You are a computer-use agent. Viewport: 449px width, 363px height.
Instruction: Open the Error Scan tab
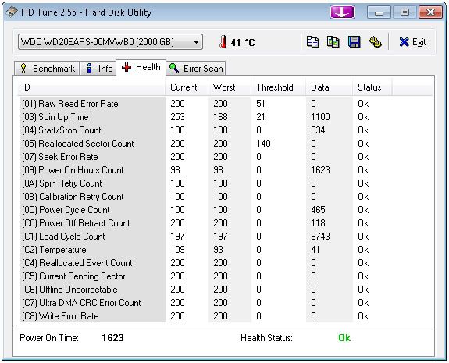coord(196,69)
